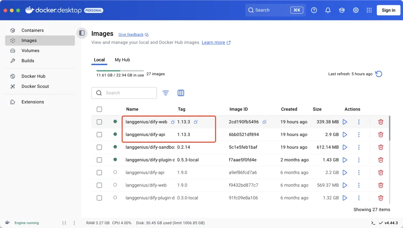Sort by the Name column header
403x228 pixels.
pos(132,109)
